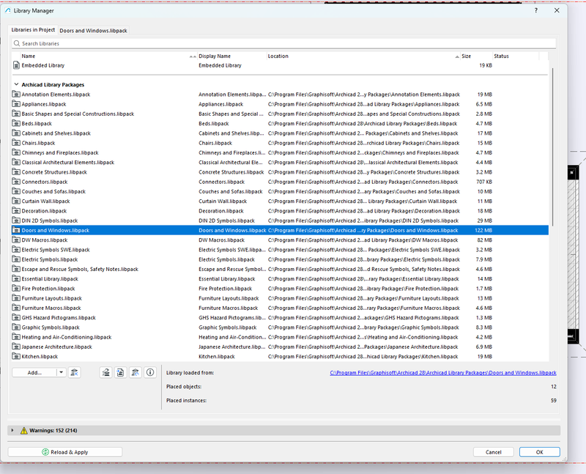The width and height of the screenshot is (586, 474).
Task: Click the Reload & Apply refresh icon
Action: click(x=45, y=452)
